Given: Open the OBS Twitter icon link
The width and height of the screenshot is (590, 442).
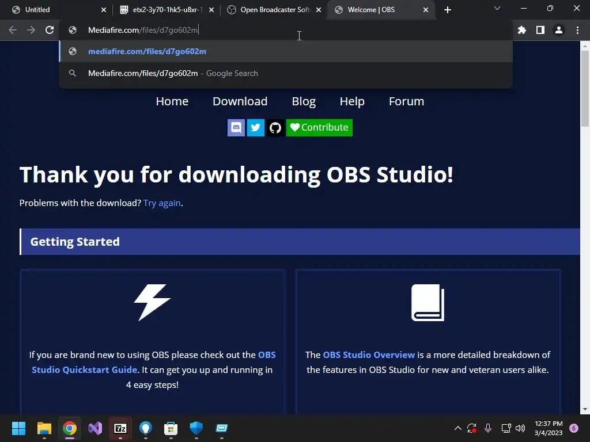Looking at the screenshot, I should coord(255,128).
